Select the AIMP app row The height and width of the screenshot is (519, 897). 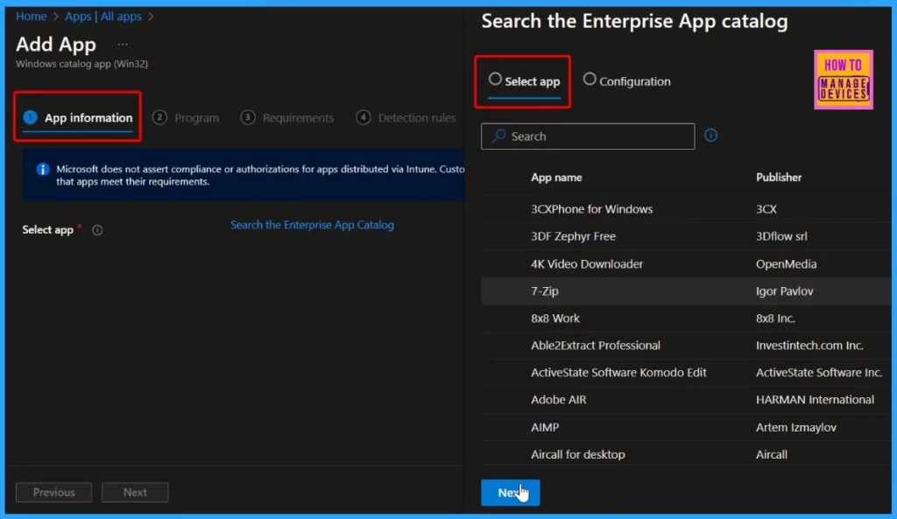pyautogui.click(x=686, y=427)
